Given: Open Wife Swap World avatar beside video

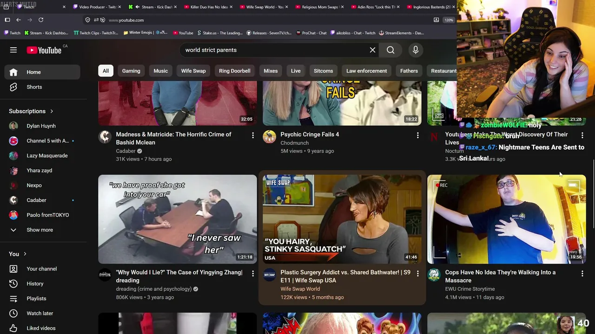Looking at the screenshot, I should (270, 275).
